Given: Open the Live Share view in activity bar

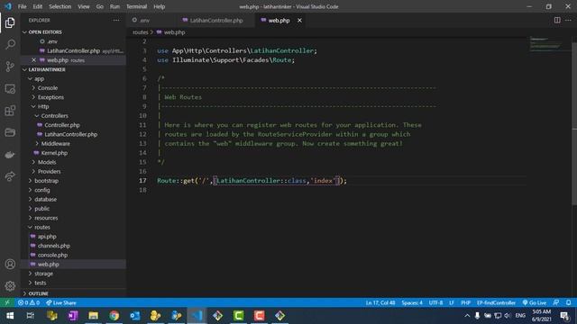Looking at the screenshot, I should (x=10, y=176).
